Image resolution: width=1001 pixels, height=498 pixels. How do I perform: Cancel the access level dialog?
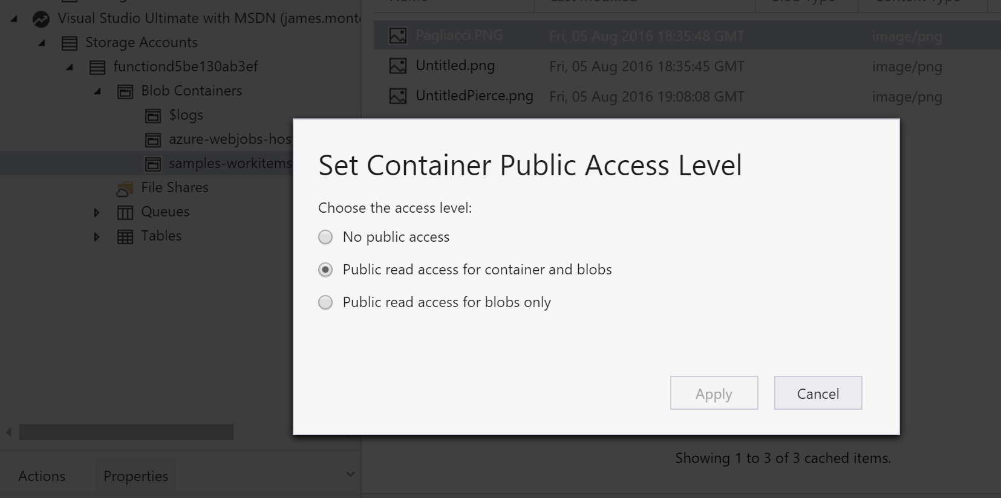pos(818,393)
